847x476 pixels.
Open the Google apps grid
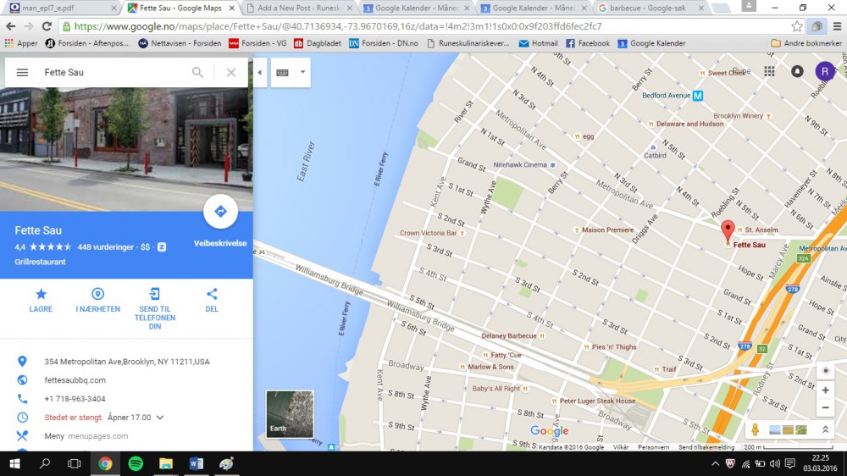[769, 71]
